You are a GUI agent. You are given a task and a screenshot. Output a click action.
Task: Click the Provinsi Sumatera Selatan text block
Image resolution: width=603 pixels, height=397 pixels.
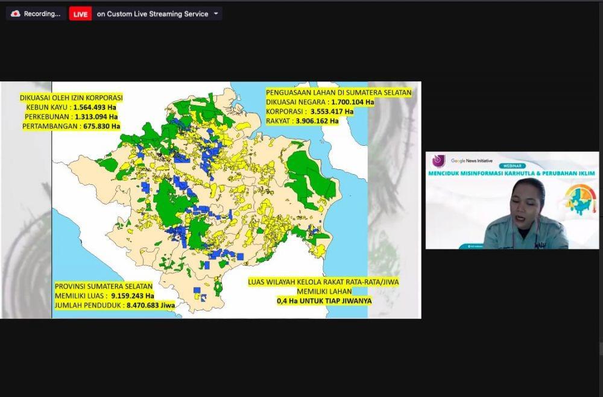click(115, 296)
